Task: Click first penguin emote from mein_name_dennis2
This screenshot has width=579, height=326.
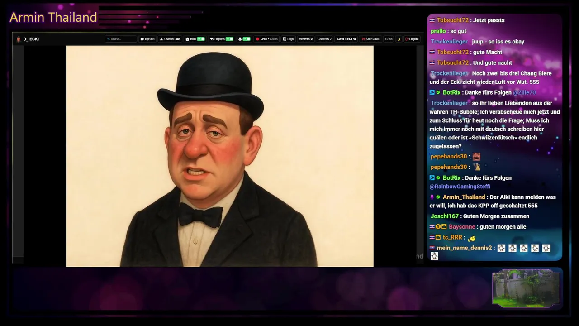Action: [x=501, y=248]
